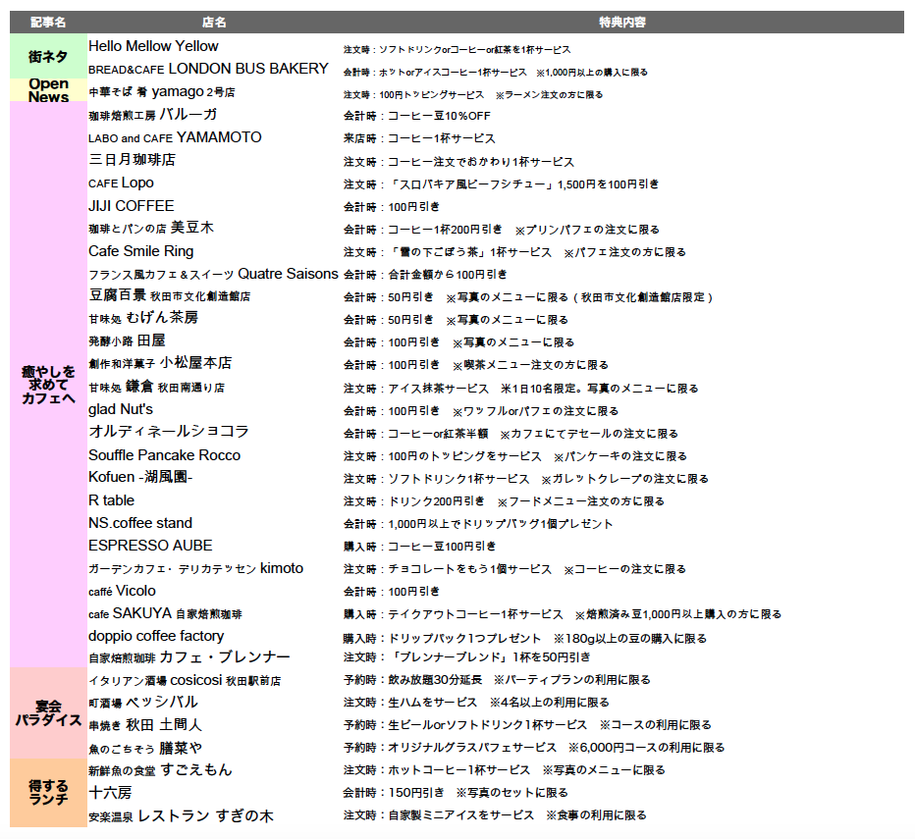
Task: Click the caffé Vicolo shop name
Action: 122,591
